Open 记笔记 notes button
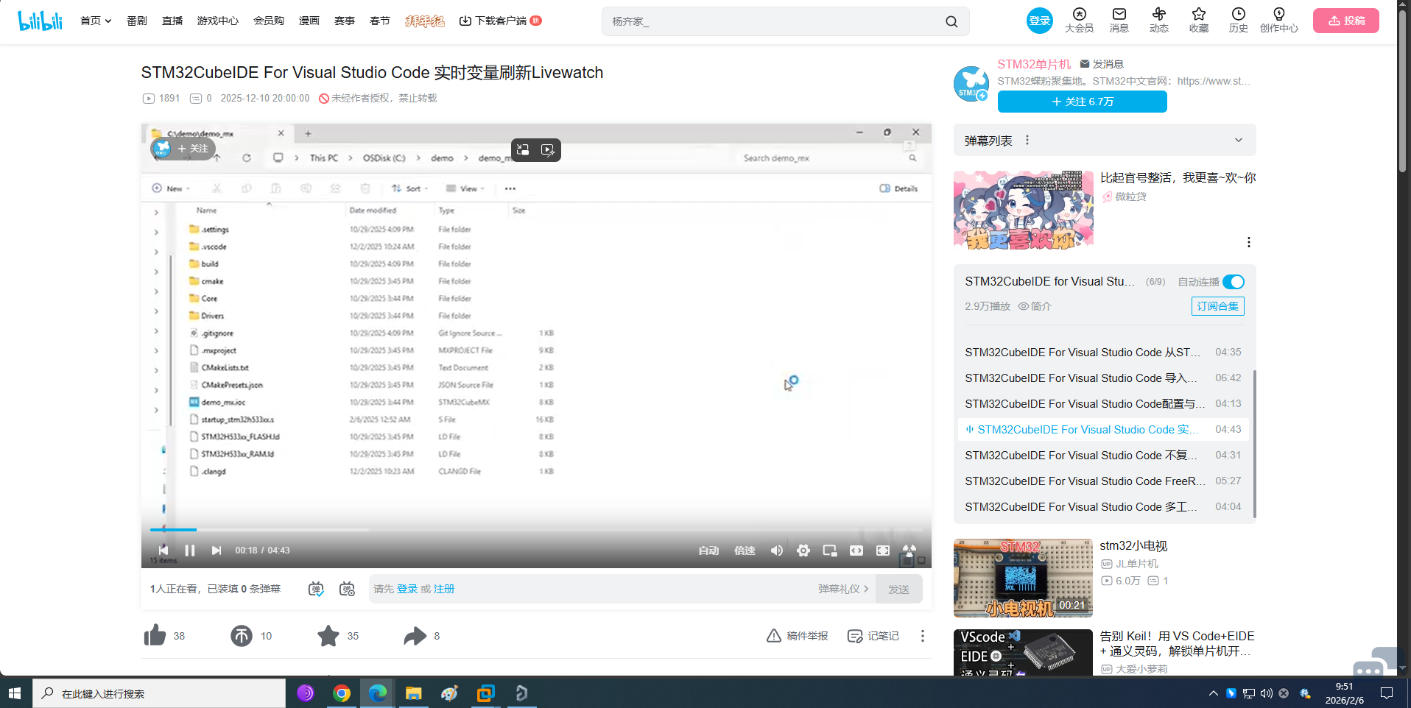Viewport: 1411px width, 708px height. [873, 636]
